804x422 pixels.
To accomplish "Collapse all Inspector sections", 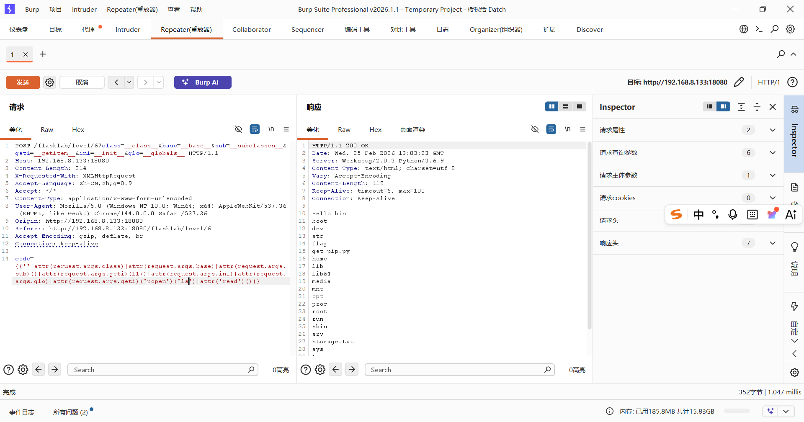I will tap(757, 107).
